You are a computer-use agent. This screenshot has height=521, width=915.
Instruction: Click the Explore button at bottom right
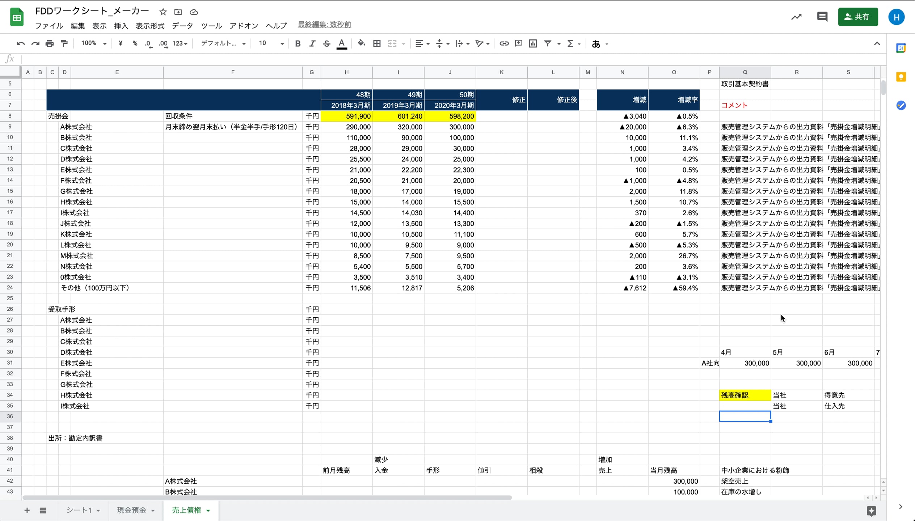click(x=871, y=511)
